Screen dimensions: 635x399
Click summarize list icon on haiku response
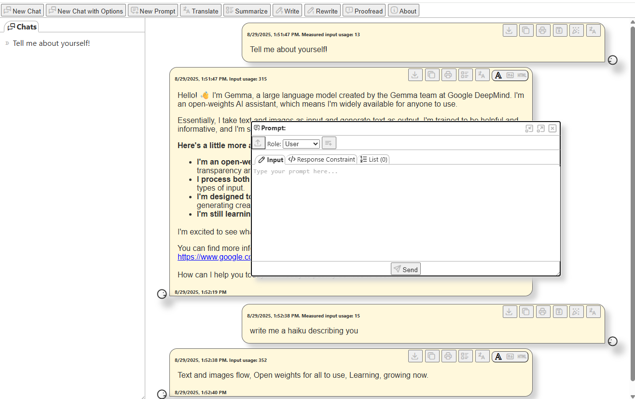[465, 356]
